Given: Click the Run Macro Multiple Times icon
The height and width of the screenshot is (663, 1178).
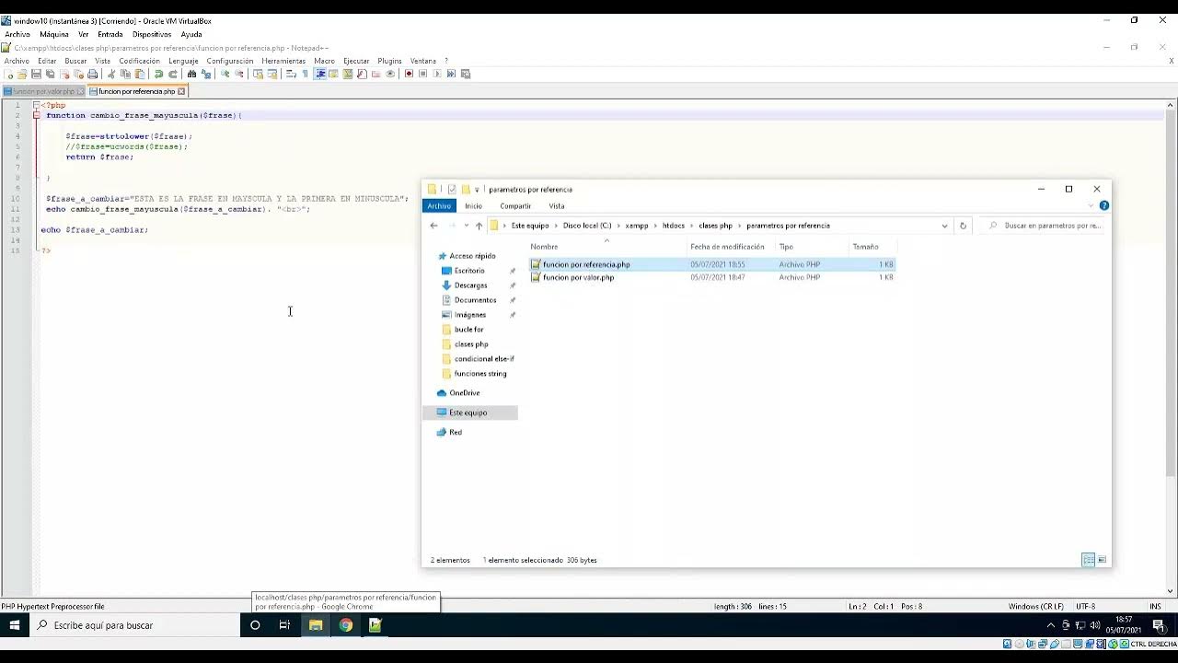Looking at the screenshot, I should [x=452, y=74].
